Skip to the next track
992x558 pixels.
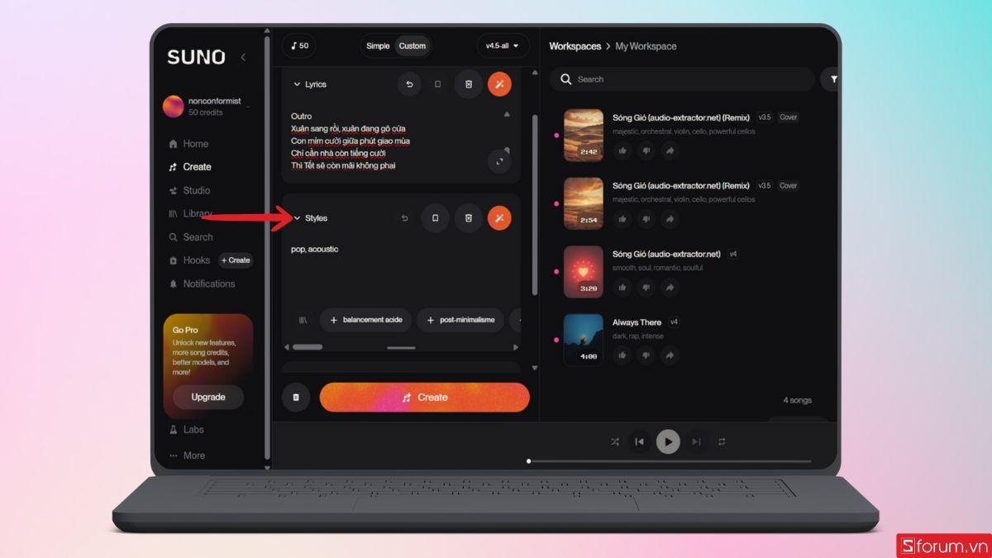696,441
